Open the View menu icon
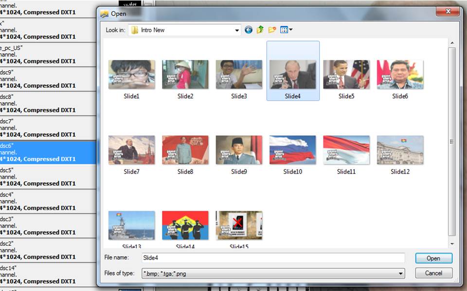Image resolution: width=467 pixels, height=291 pixels. (x=284, y=30)
